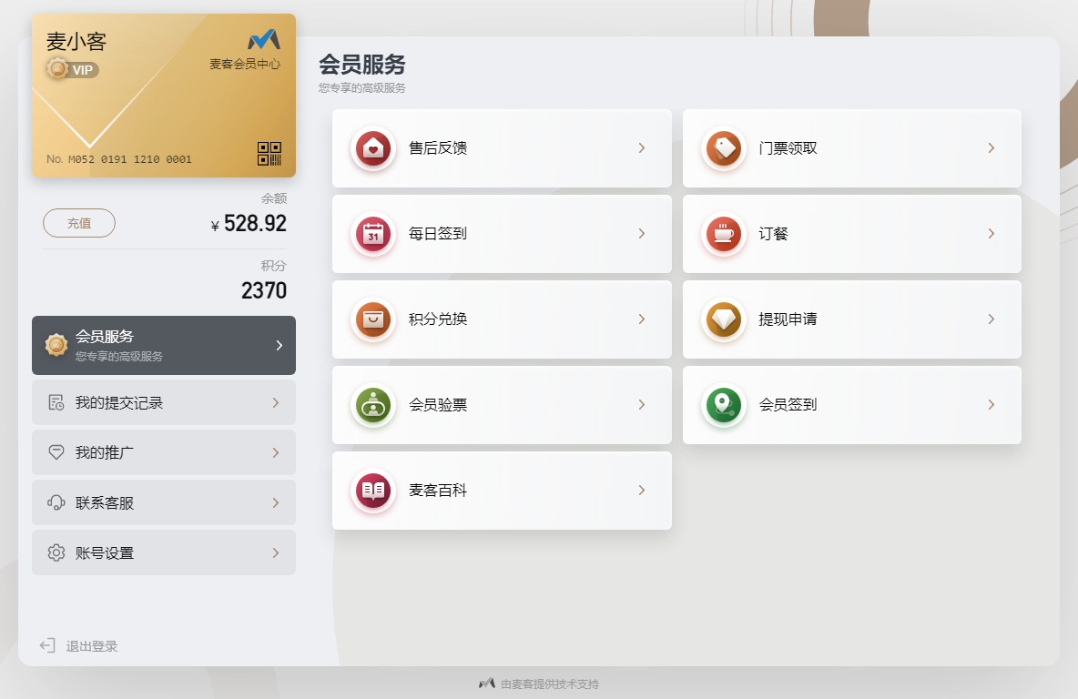This screenshot has width=1078, height=699.
Task: Click the 门票领取 ticket tag icon
Action: 724,148
